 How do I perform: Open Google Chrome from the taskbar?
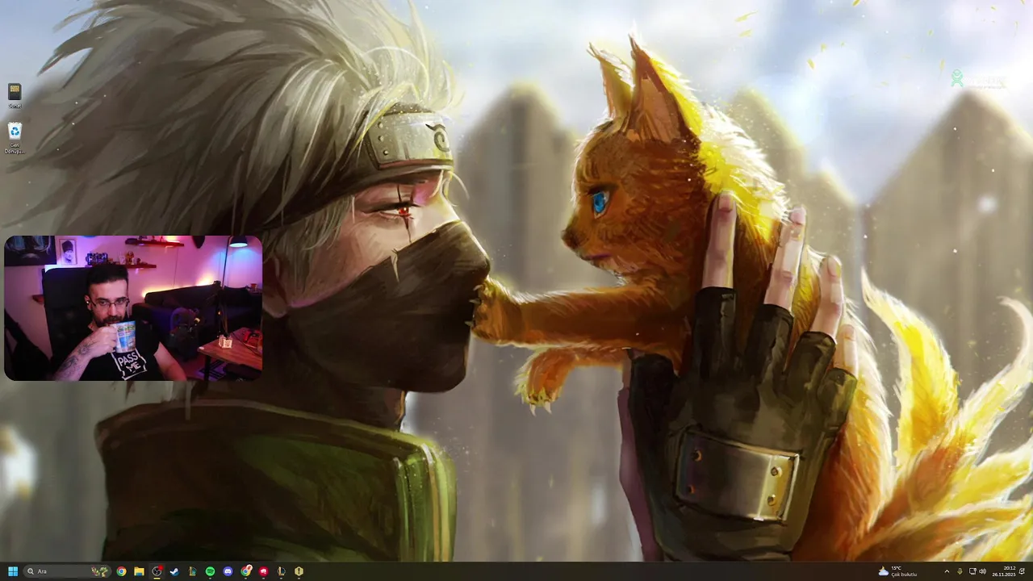[x=121, y=571]
